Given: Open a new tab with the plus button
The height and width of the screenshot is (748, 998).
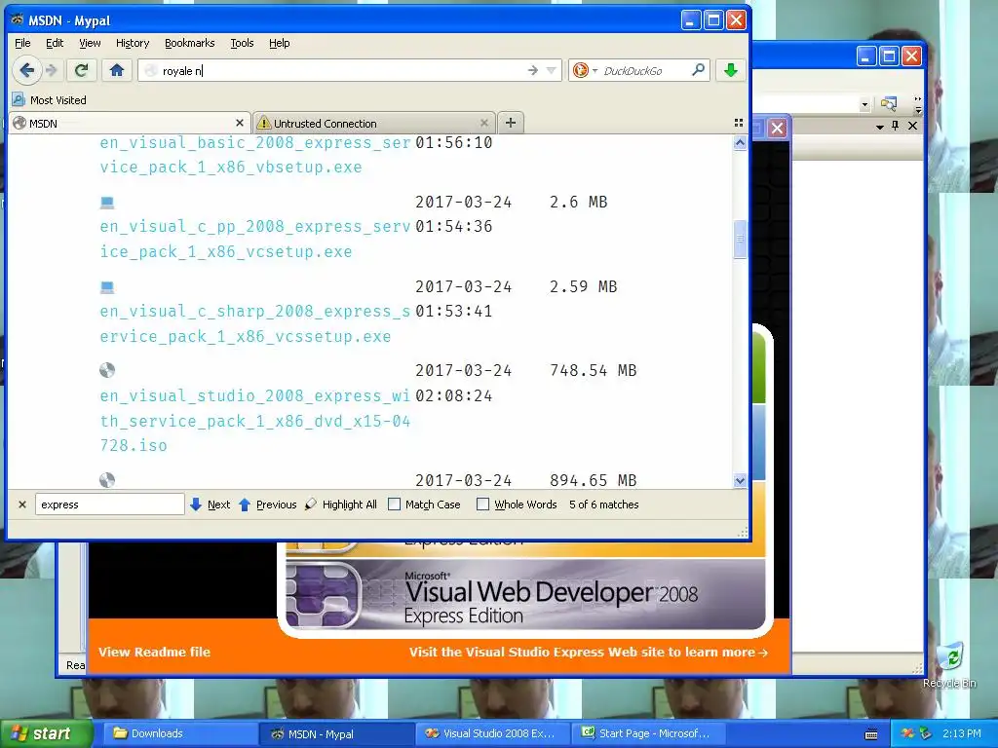Looking at the screenshot, I should click(511, 123).
